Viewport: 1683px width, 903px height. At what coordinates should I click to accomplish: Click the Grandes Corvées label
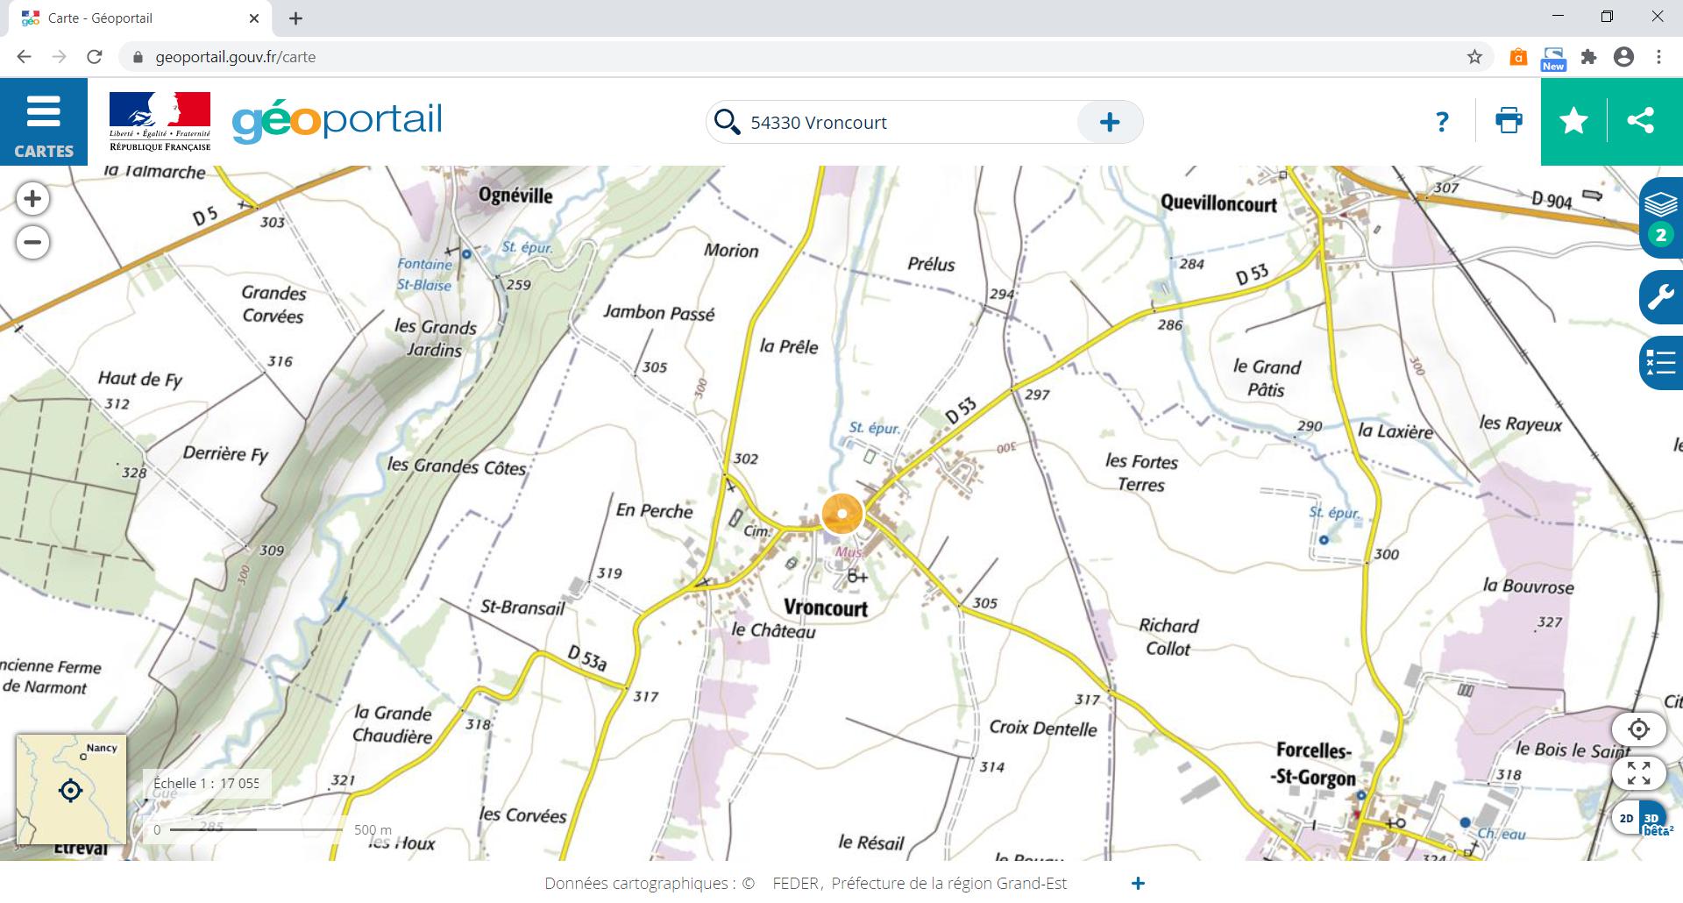coord(273,304)
